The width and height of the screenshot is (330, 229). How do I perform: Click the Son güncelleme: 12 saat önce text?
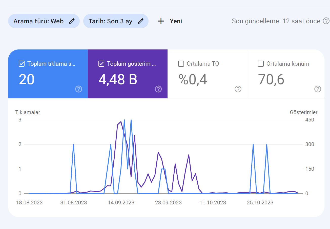point(276,21)
